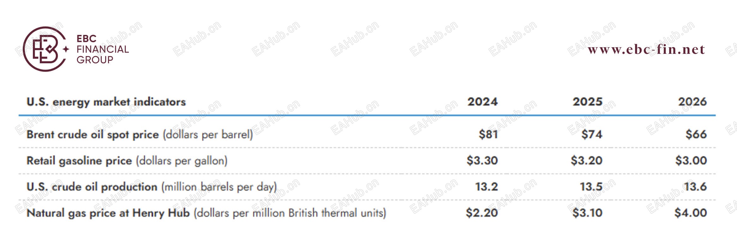The width and height of the screenshot is (737, 237).
Task: Select the $66 Brent price for 2026
Action: coord(696,135)
